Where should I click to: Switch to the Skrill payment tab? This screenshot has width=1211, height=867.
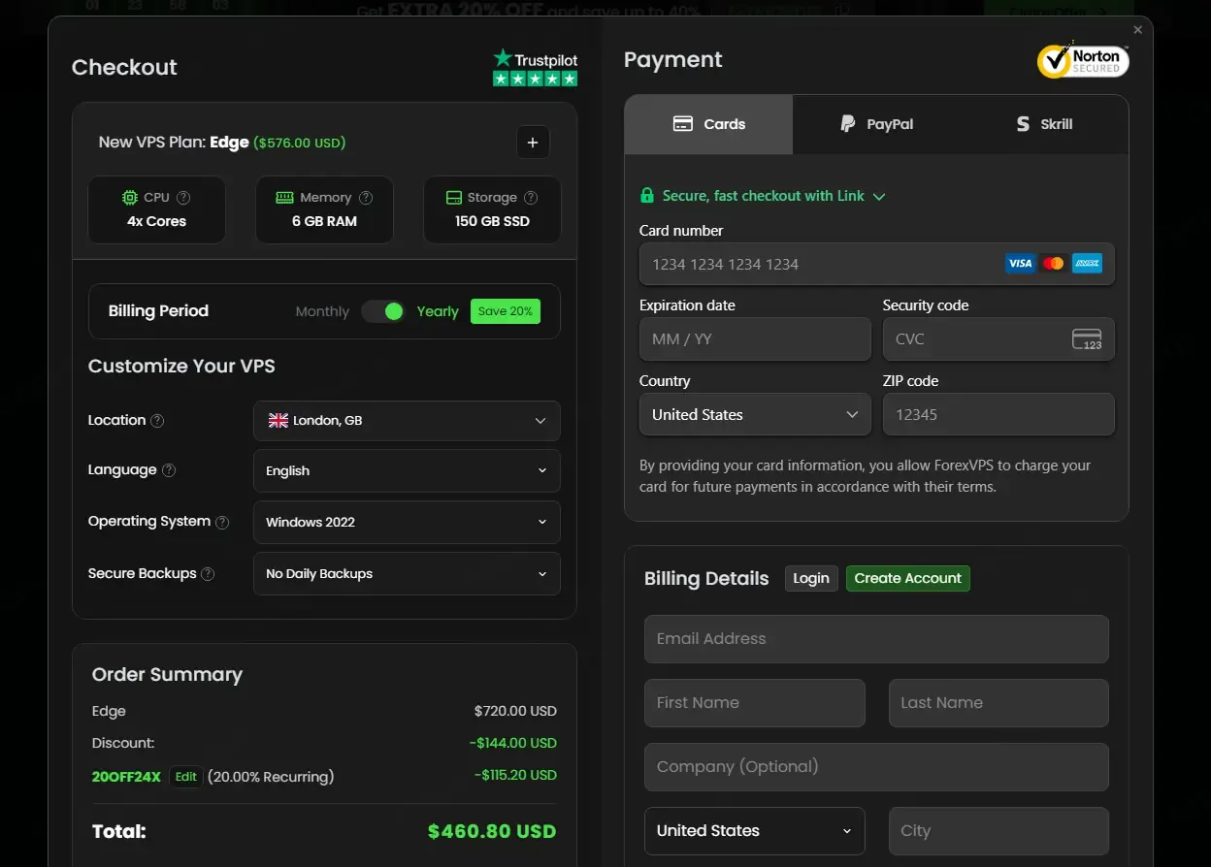click(1044, 124)
